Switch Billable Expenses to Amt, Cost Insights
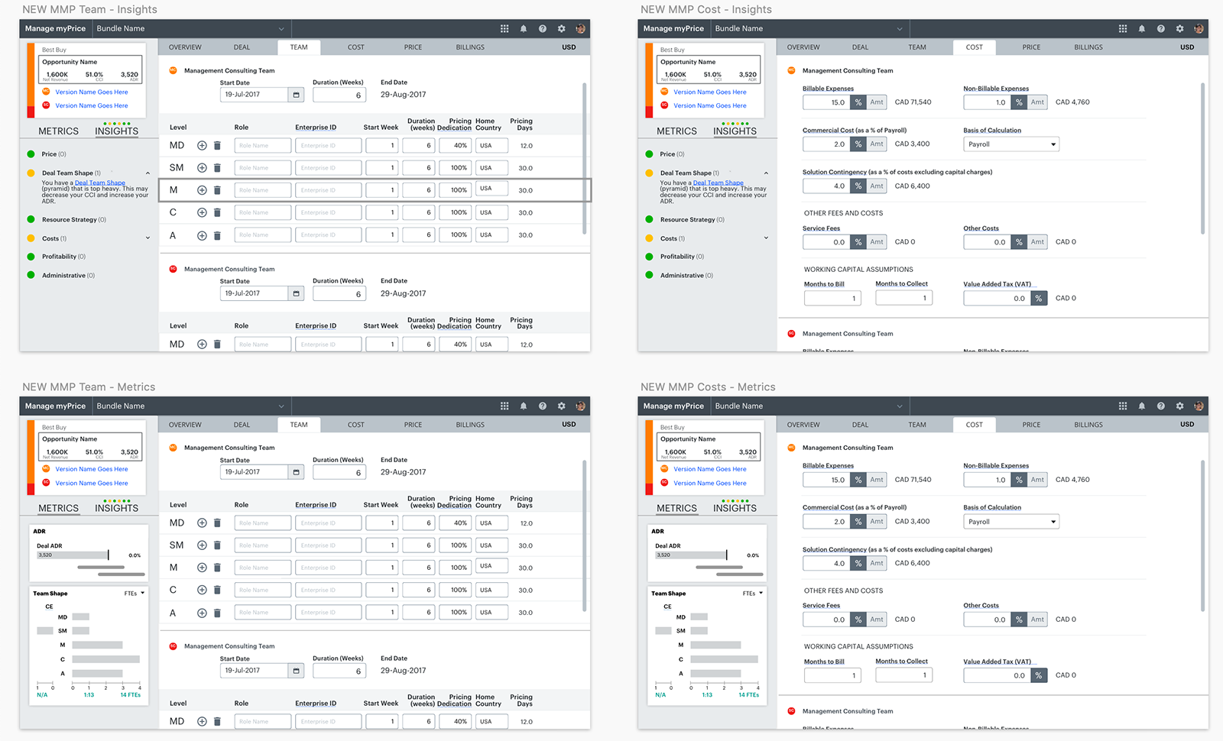Image resolution: width=1223 pixels, height=741 pixels. [877, 102]
